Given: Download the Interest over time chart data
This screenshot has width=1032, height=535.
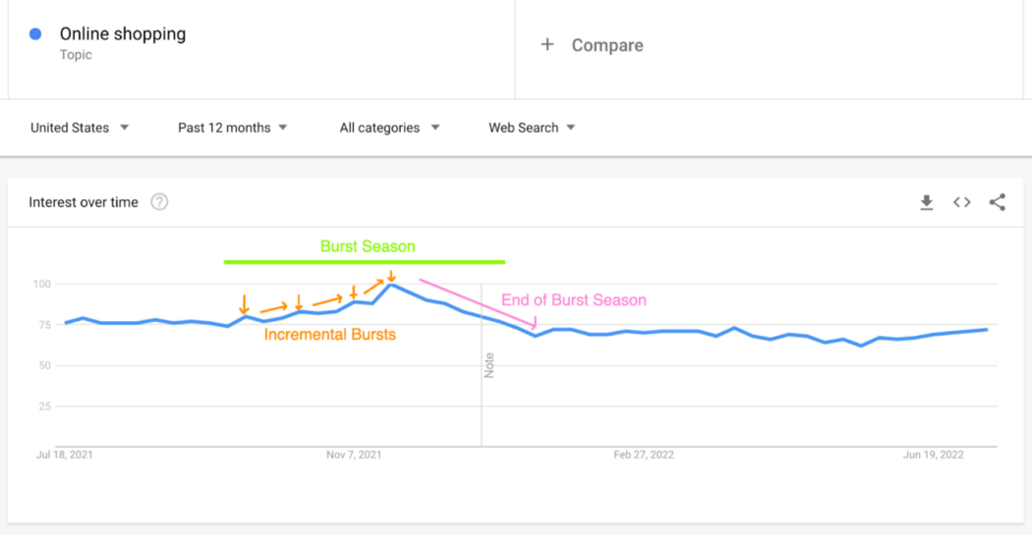Looking at the screenshot, I should point(927,202).
